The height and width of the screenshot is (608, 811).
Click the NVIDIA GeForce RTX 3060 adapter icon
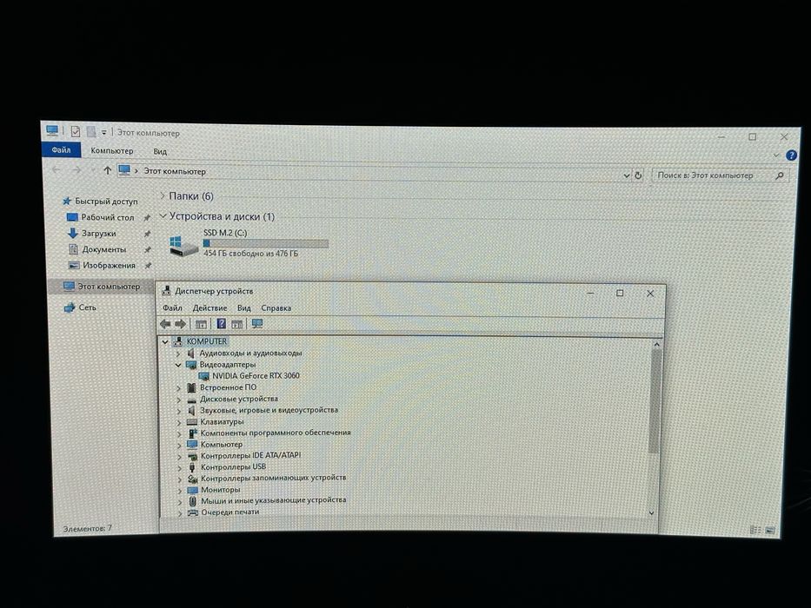point(203,376)
